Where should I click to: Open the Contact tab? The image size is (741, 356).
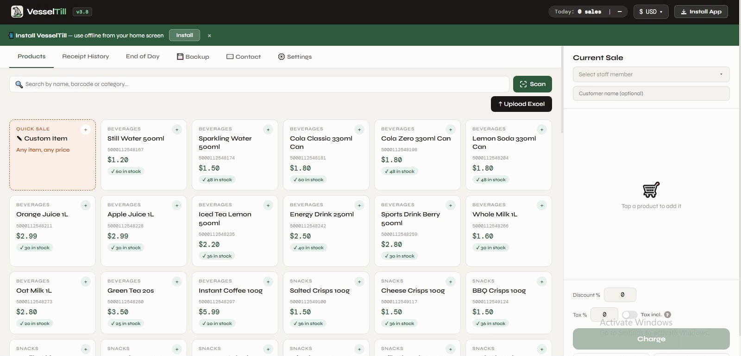[x=244, y=56]
